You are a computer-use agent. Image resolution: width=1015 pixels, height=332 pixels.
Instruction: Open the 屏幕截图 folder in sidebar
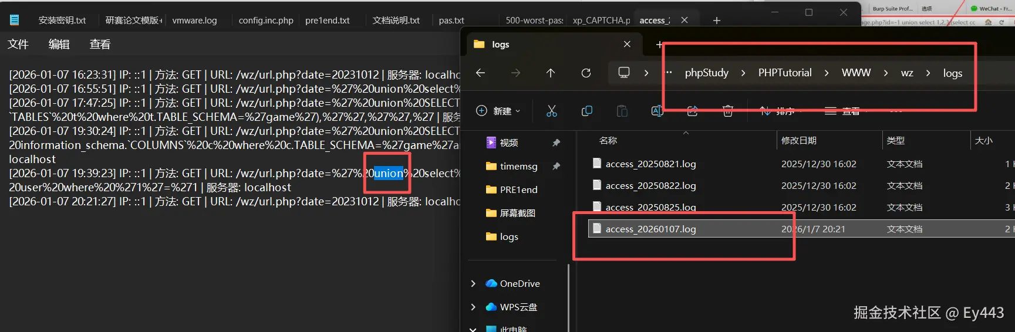517,213
